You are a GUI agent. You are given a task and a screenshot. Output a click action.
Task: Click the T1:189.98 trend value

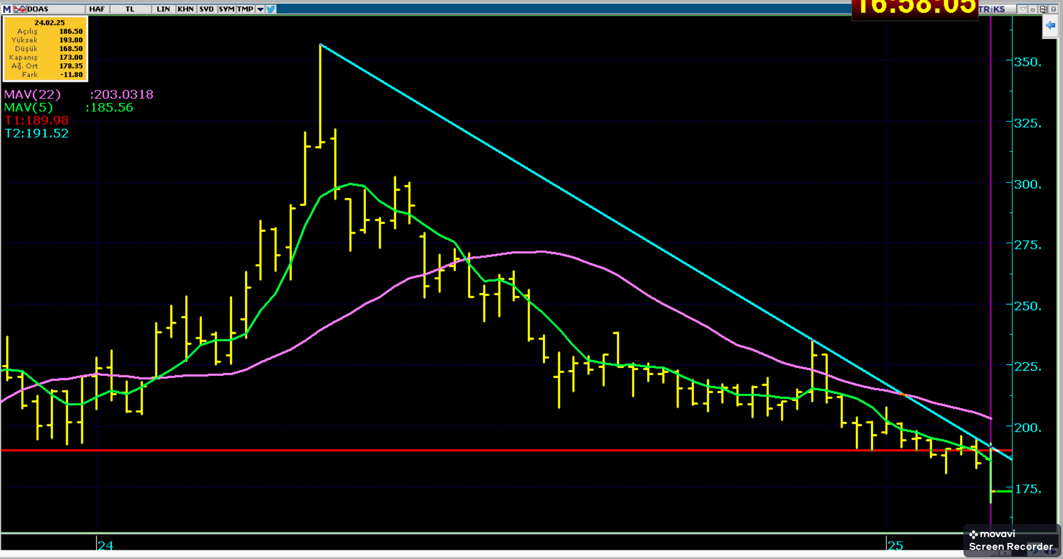coord(36,120)
